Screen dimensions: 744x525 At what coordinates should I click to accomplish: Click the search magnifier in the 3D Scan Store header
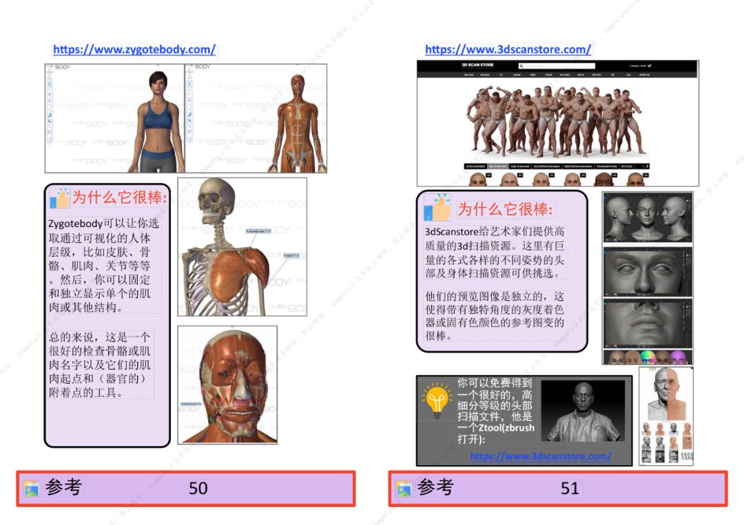pyautogui.click(x=521, y=66)
